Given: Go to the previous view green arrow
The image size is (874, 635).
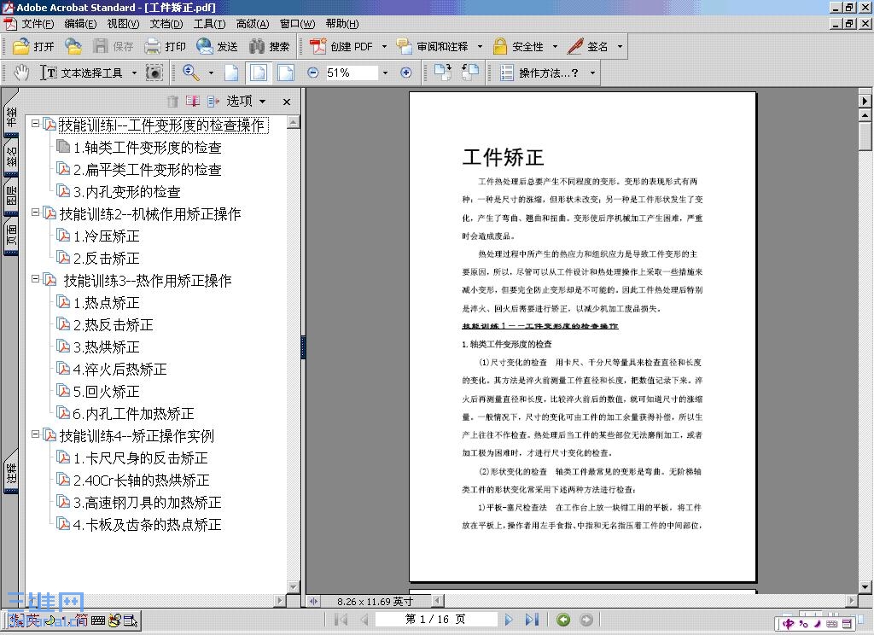Looking at the screenshot, I should coord(563,620).
